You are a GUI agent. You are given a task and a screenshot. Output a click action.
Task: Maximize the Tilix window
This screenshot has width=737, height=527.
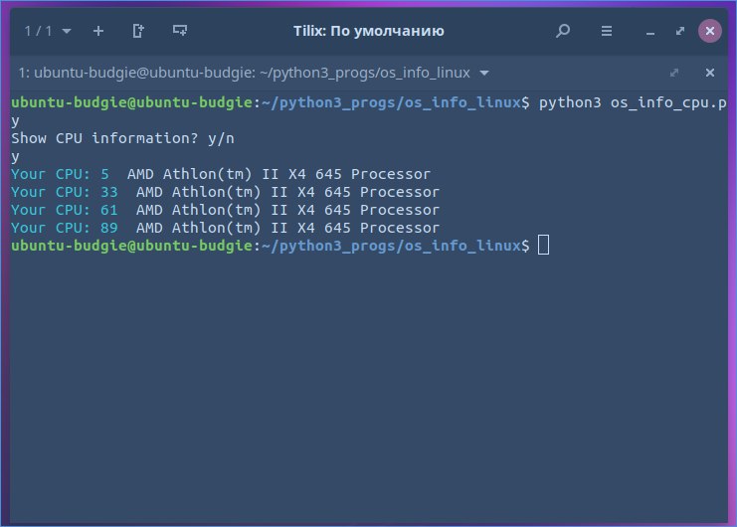click(x=679, y=31)
